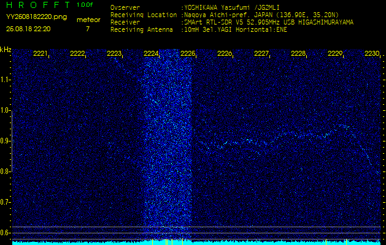Click the 2229 time axis label
This screenshot has height=245, width=386.
(x=335, y=53)
